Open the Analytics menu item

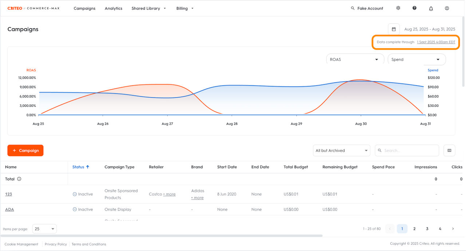[x=114, y=8]
